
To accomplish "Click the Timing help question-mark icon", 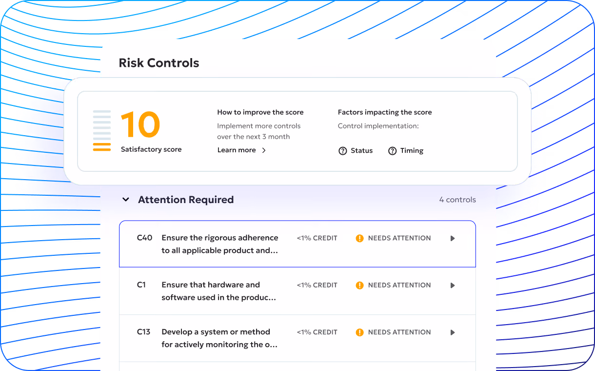I will [x=392, y=151].
